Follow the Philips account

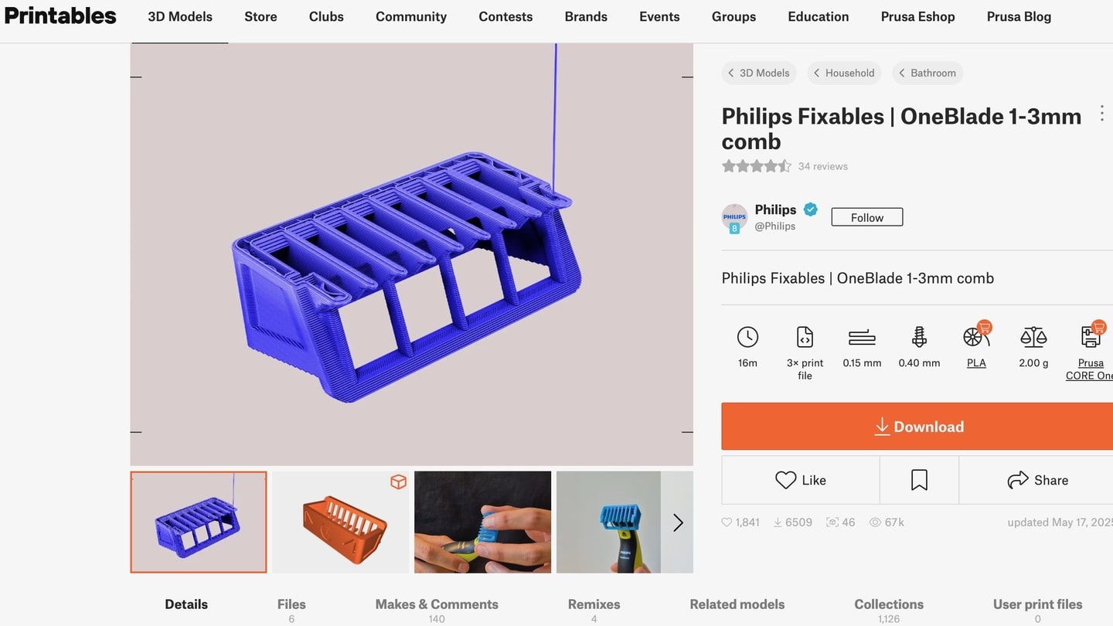pyautogui.click(x=867, y=217)
